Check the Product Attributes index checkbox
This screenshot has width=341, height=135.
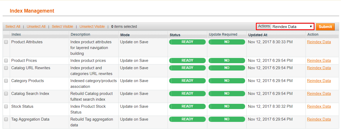(x=6, y=42)
